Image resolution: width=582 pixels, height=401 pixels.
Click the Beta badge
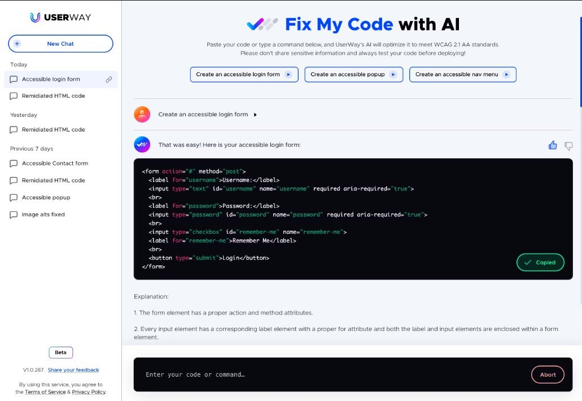pyautogui.click(x=61, y=353)
